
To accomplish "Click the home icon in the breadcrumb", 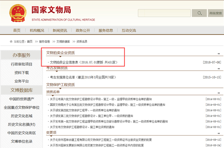I will click(11, 41).
